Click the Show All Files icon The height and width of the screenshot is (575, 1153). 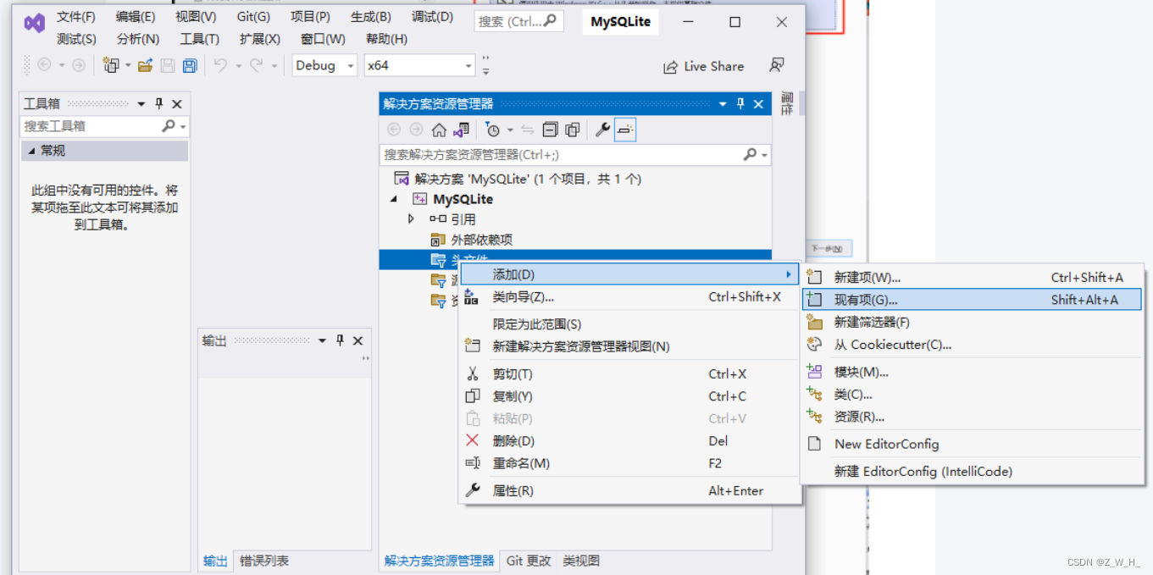(573, 130)
